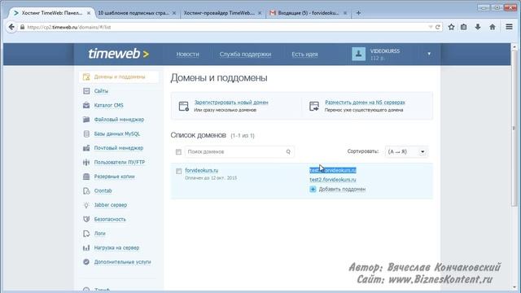Click the register new domain icon
521x293 pixels.
[x=184, y=107]
